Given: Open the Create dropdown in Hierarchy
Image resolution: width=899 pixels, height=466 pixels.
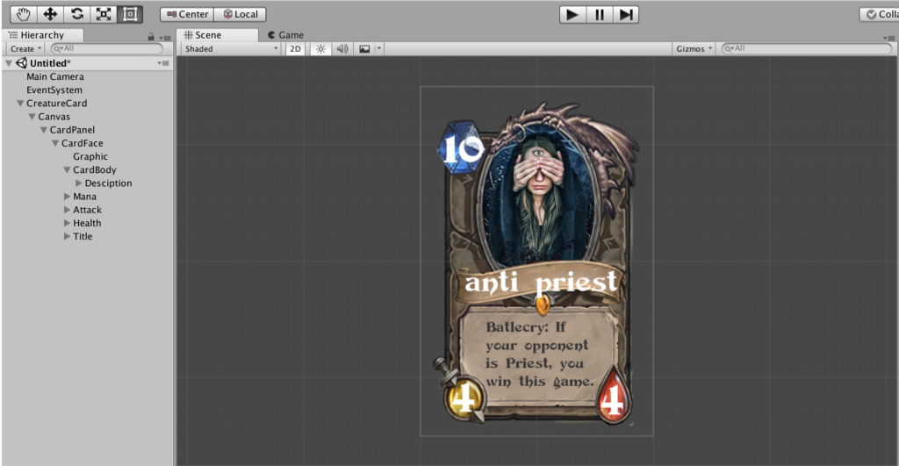Looking at the screenshot, I should [25, 49].
